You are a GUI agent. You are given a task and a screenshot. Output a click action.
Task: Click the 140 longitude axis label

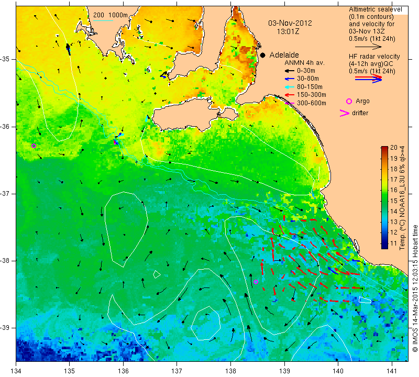click(338, 371)
